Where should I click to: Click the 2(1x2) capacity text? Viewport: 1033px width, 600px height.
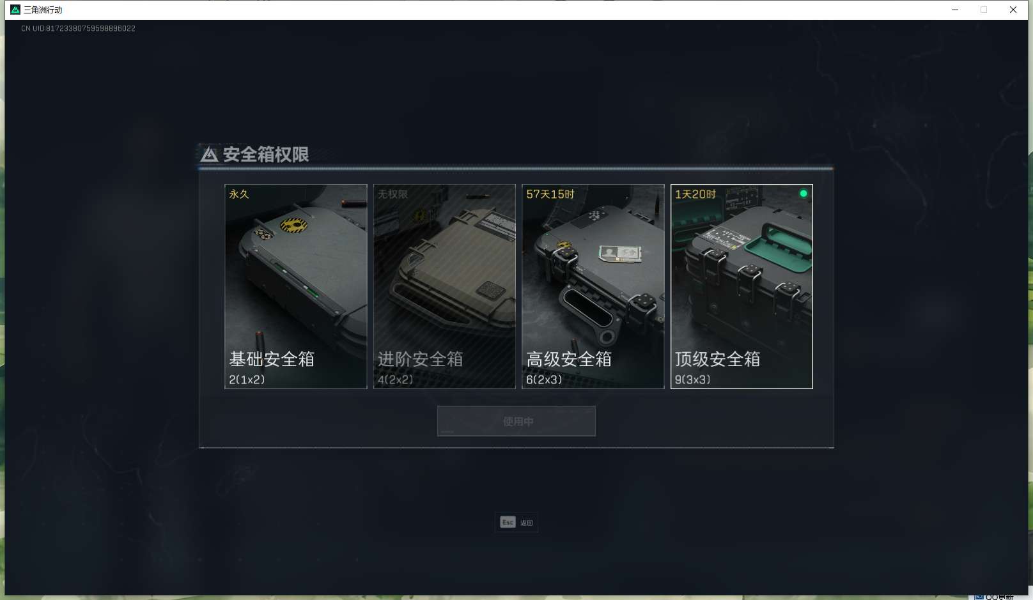[x=247, y=380]
